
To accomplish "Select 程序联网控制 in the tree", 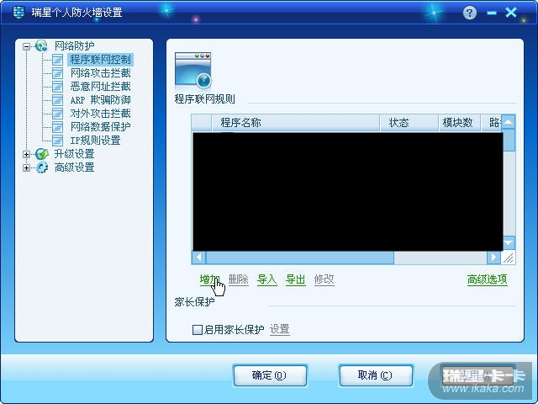I will (100, 60).
